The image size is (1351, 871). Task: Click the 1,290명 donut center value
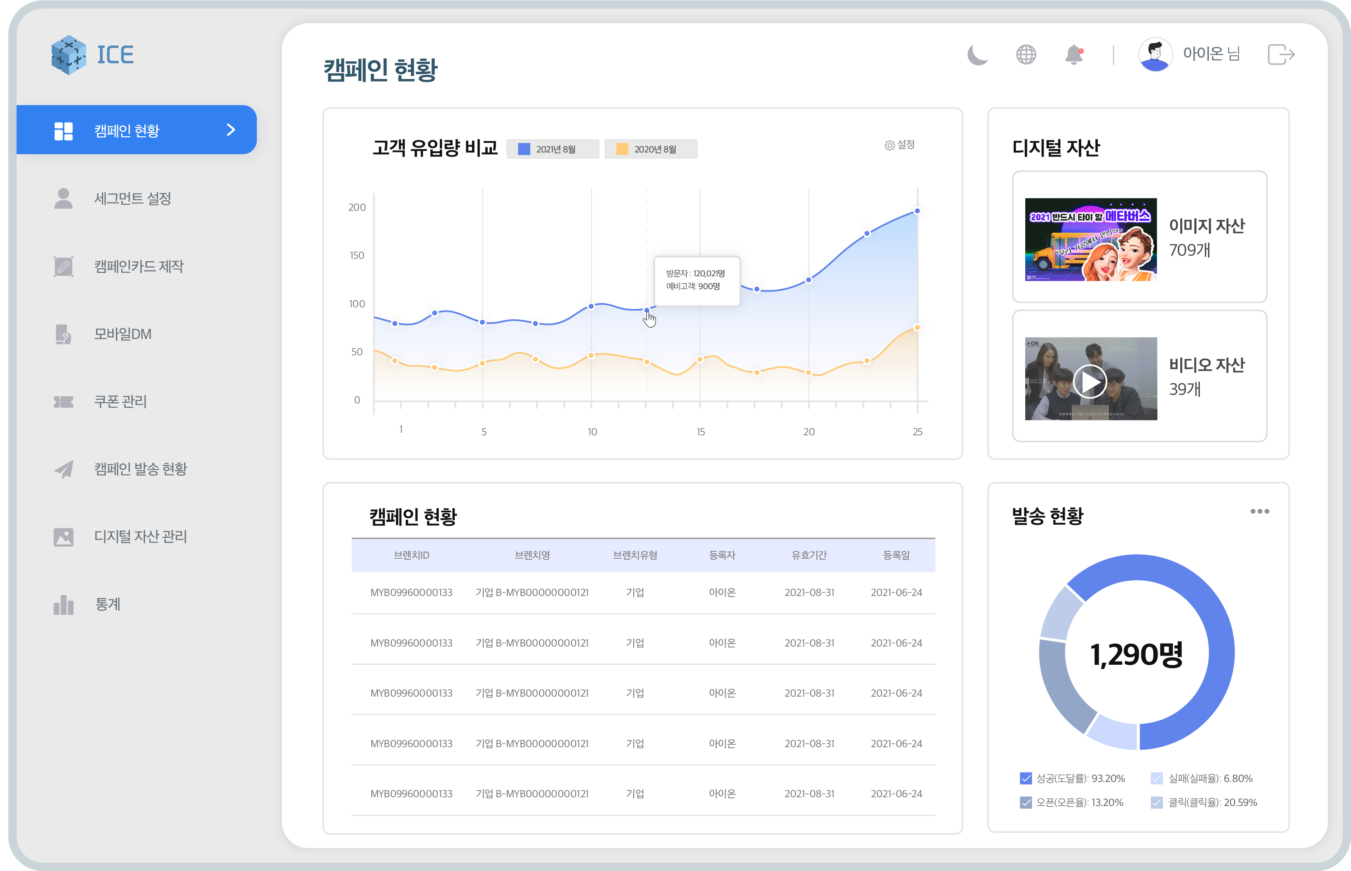click(1137, 654)
